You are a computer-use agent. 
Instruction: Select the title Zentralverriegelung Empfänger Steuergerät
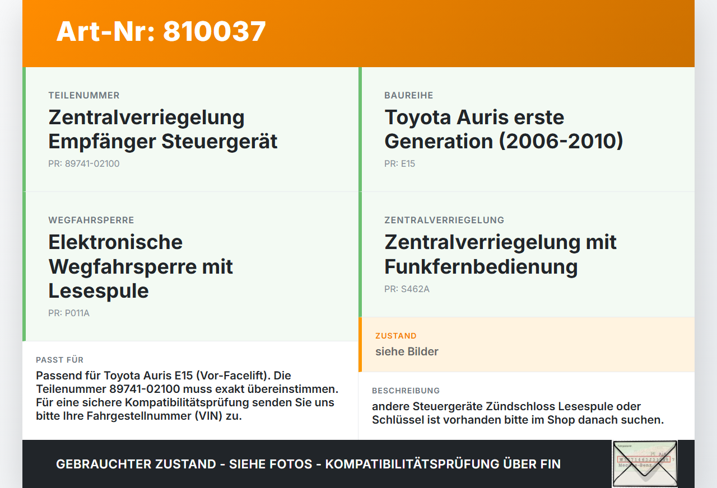tap(163, 129)
